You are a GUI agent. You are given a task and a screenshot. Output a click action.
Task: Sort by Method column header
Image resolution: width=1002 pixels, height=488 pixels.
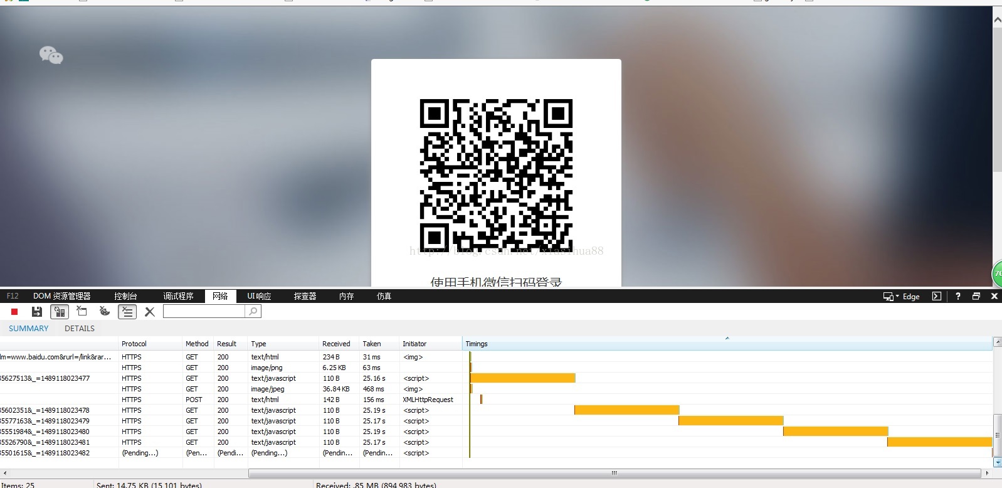pos(198,344)
